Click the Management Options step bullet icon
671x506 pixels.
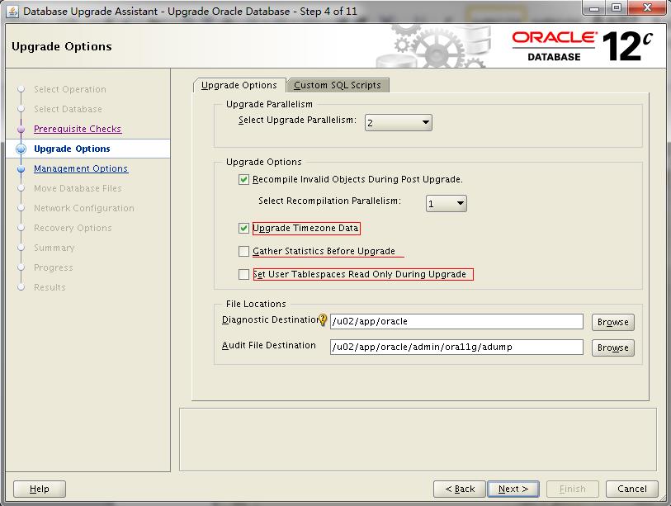click(21, 169)
